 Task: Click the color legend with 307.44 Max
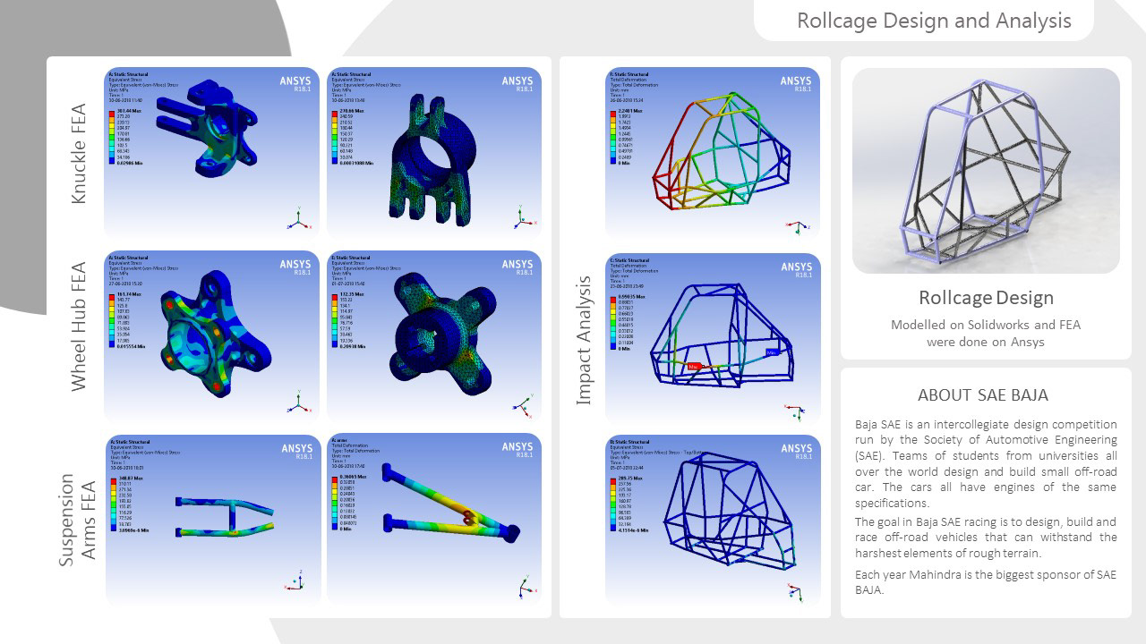pos(125,136)
